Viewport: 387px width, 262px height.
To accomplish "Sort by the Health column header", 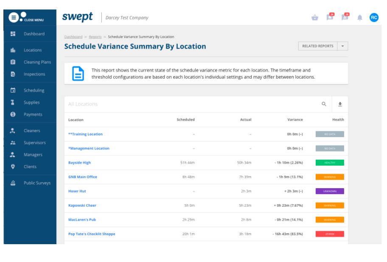I will point(338,119).
